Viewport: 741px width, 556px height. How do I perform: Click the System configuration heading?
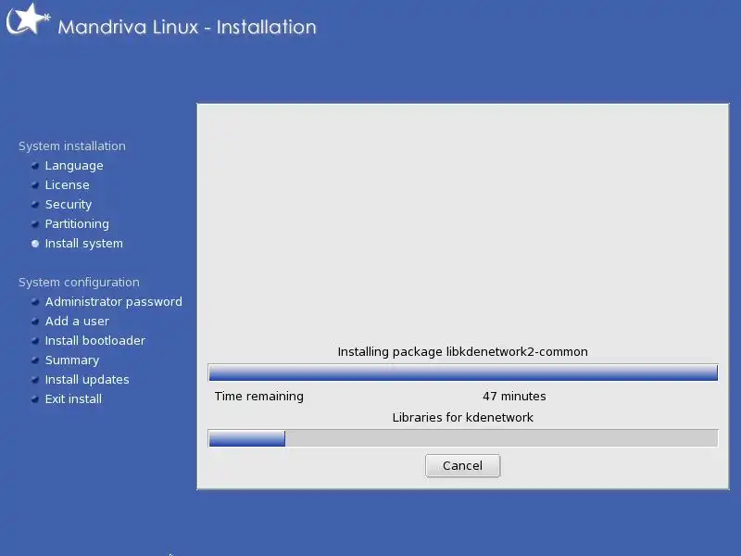coord(79,283)
